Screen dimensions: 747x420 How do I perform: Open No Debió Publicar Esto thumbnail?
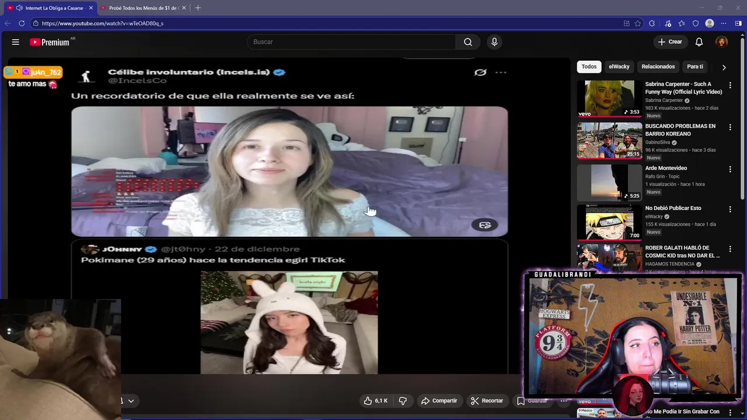coord(609,222)
